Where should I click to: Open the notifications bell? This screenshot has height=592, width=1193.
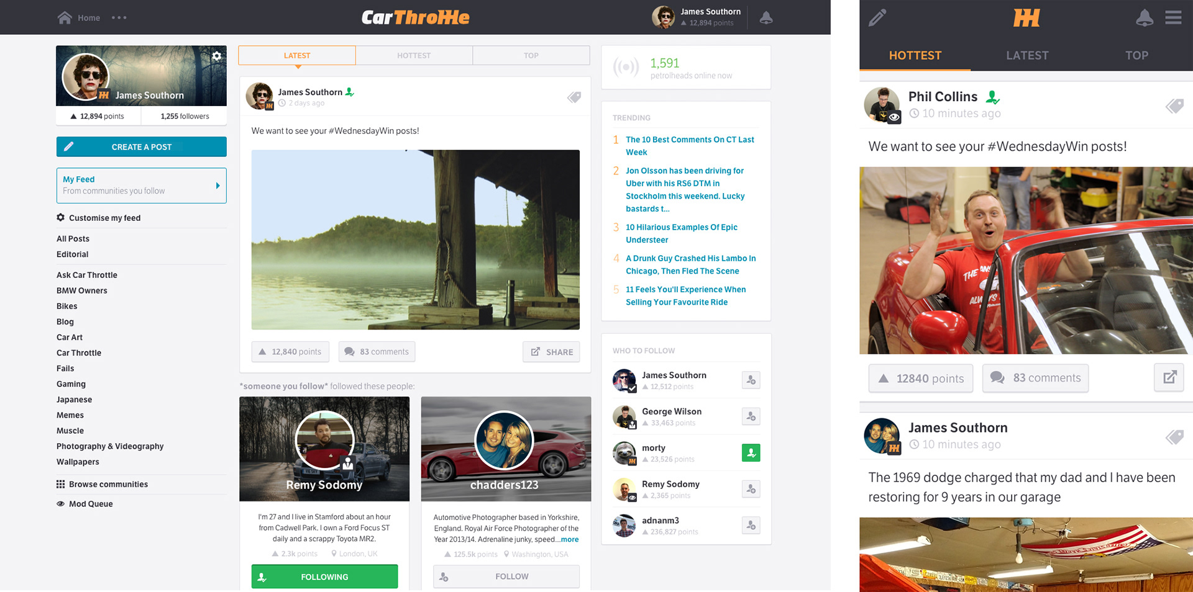tap(766, 17)
